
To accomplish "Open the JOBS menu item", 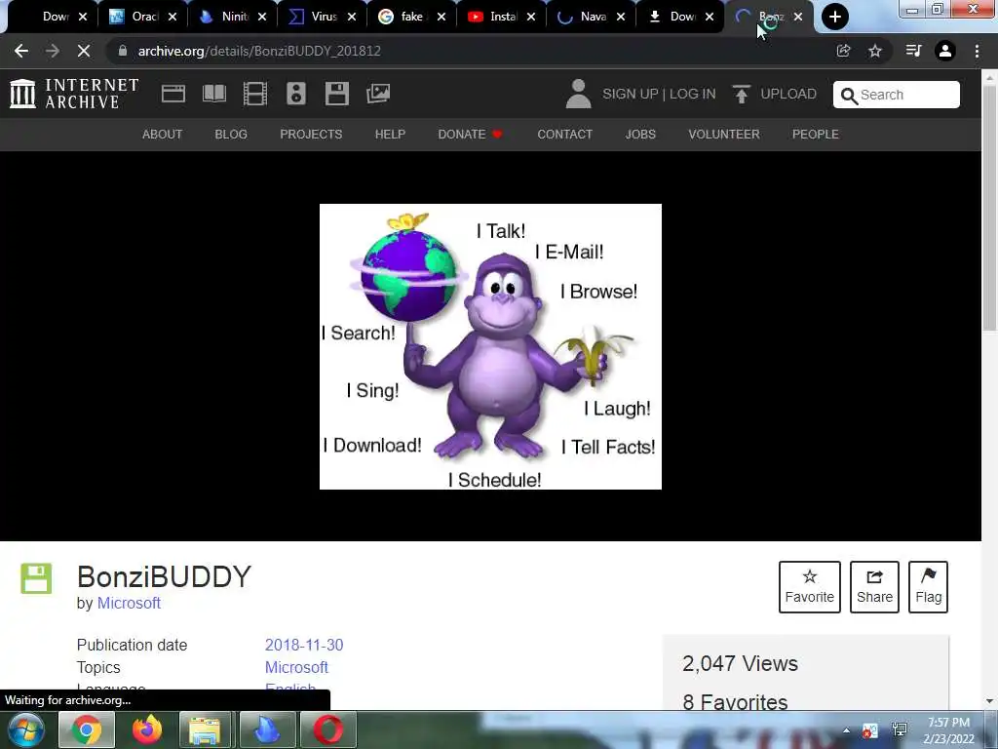I will pyautogui.click(x=640, y=135).
